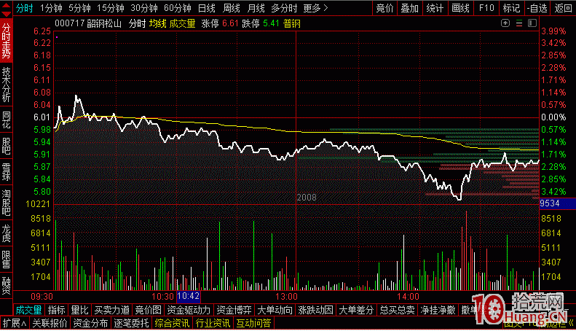This screenshot has width=576, height=331.
Task: Select the 竞价图 indicator tab
Action: 148,310
